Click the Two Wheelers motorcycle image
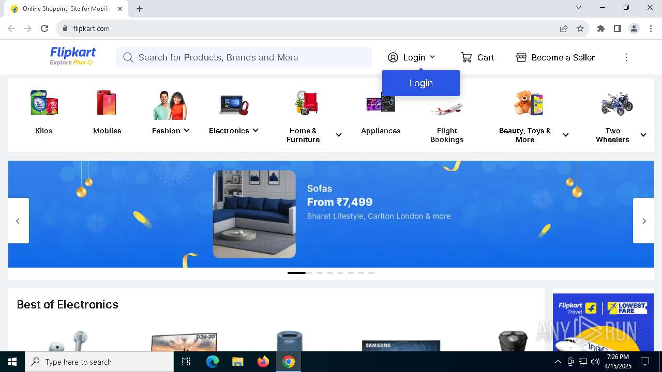This screenshot has height=372, width=662. point(616,103)
